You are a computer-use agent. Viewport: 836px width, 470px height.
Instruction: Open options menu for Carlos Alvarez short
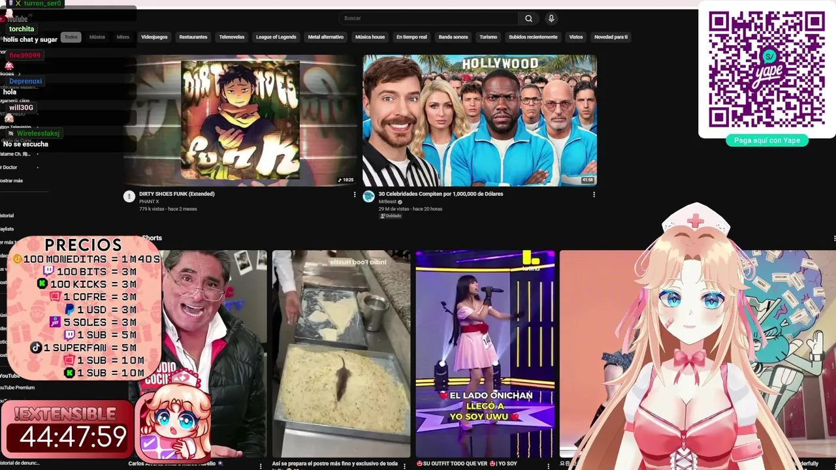[261, 466]
